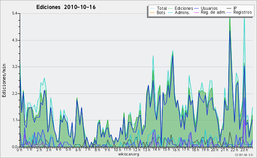Click the wikiscan.org text below chart

(x=128, y=154)
